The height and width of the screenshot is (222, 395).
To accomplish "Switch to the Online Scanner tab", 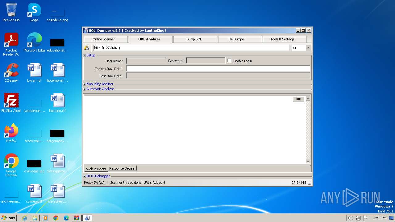I will pos(106,39).
